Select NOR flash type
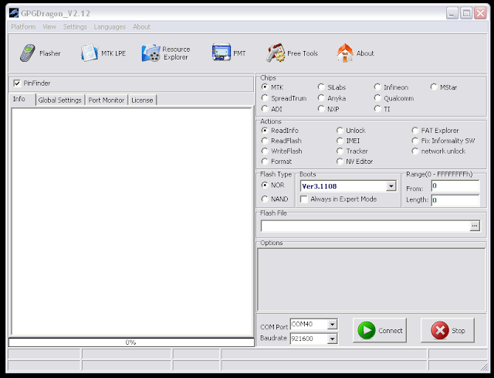This screenshot has height=378, width=494. point(265,185)
